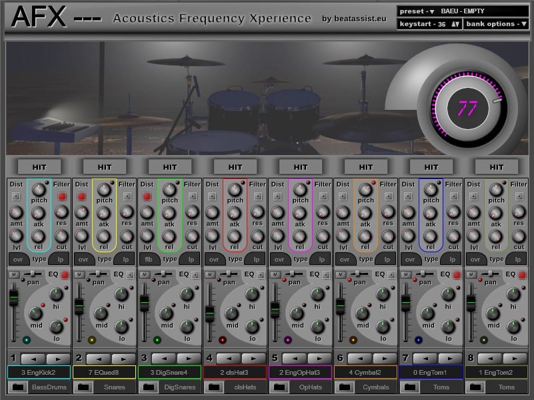Screen dimensions: 534x400
Task: Click the pitch knob on channel 1
Action: (39, 190)
